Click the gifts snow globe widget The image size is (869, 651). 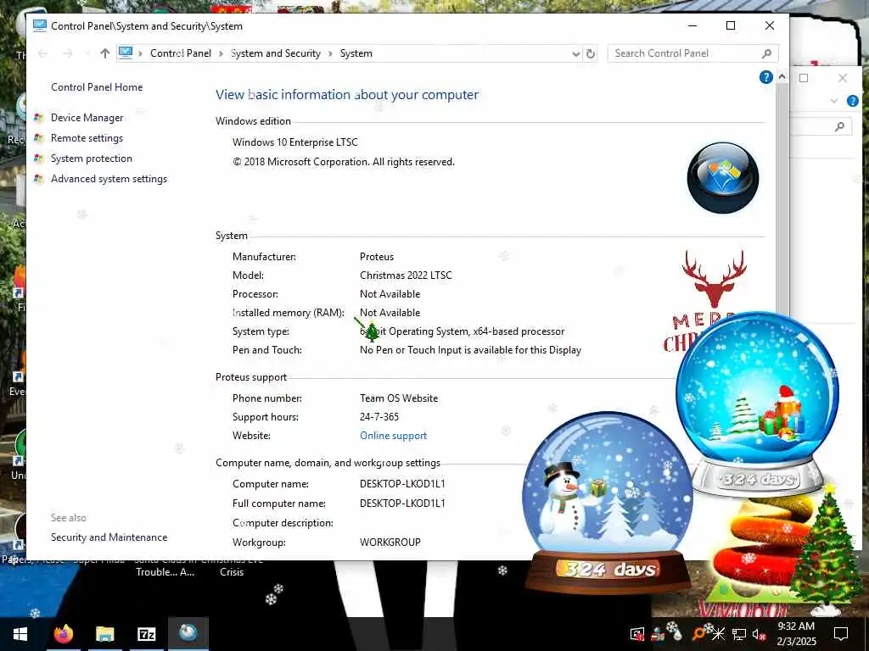(x=757, y=403)
